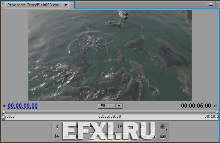The image size is (220, 143).
Task: Click the blue 00:00:00:00 current timecode
Action: click(23, 106)
